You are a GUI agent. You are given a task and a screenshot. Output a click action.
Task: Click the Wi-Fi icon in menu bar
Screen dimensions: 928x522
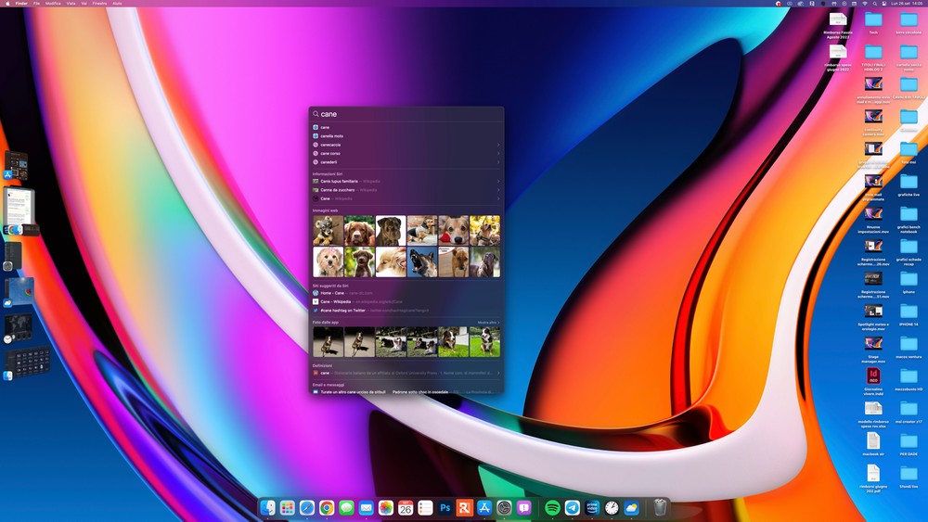[x=865, y=4]
